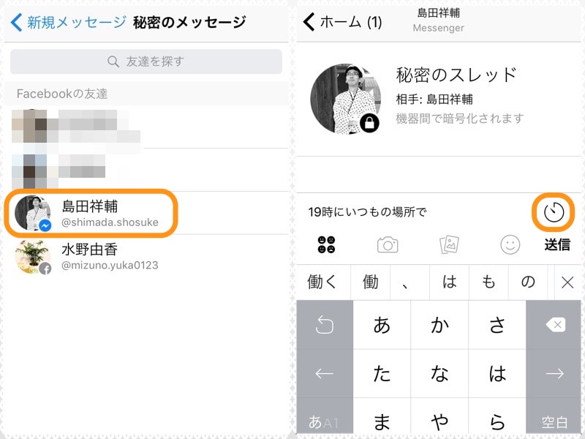Dismiss suggestions with the × key
Viewport: 585px width, 439px height.
tap(568, 282)
